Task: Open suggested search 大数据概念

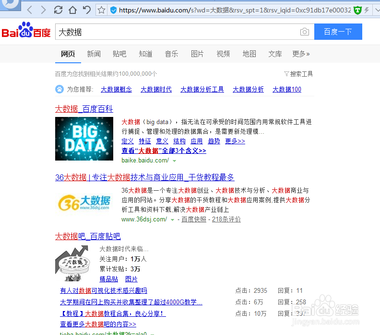Action: tap(116, 89)
